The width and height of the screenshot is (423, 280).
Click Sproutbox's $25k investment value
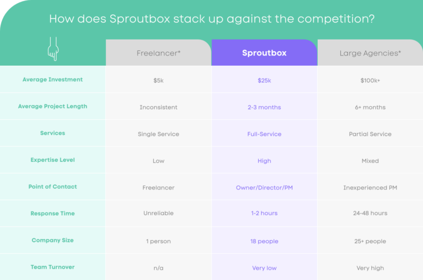[264, 81]
